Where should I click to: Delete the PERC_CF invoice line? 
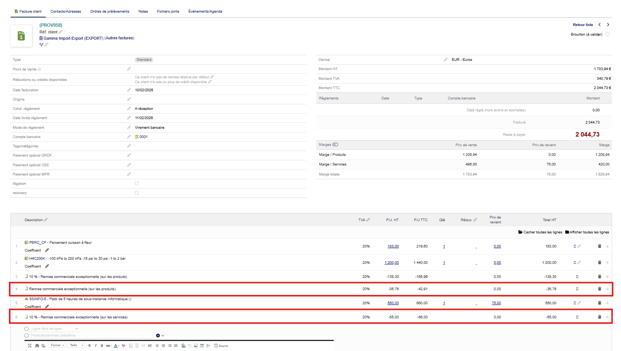coord(599,246)
